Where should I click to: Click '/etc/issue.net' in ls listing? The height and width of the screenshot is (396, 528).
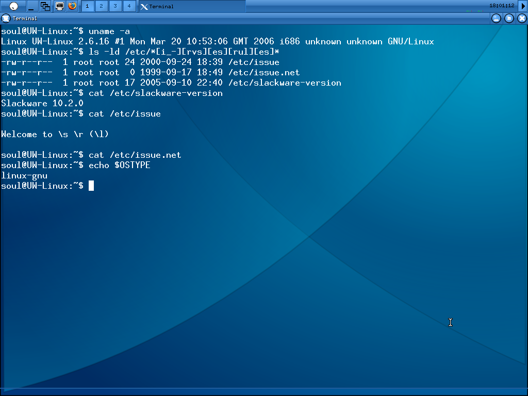pos(263,72)
